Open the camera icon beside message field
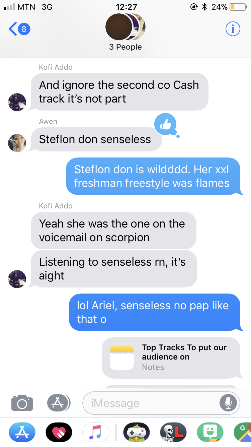251x447 pixels. pyautogui.click(x=22, y=402)
